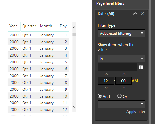Collapse the Date filter card
Viewport: 155px width, 124px height.
coord(135,14)
